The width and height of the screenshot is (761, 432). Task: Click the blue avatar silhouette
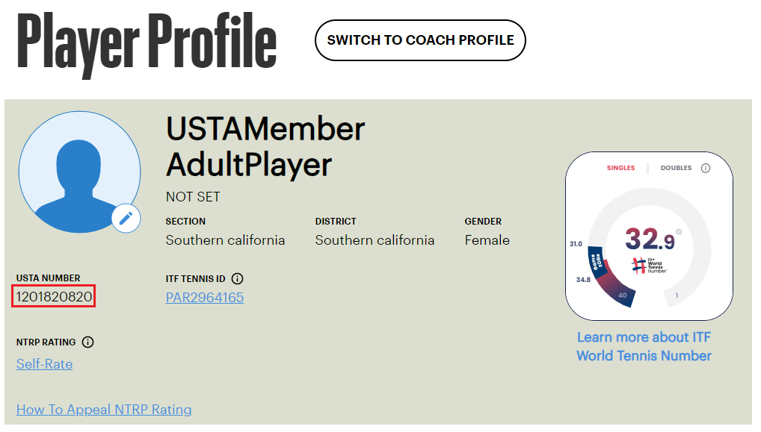pos(79,172)
